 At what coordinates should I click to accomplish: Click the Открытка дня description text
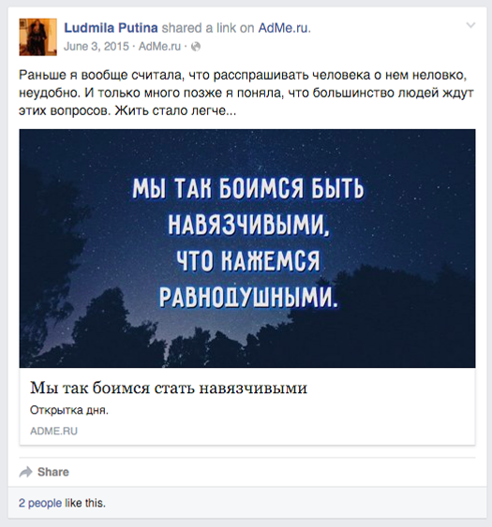(x=69, y=410)
